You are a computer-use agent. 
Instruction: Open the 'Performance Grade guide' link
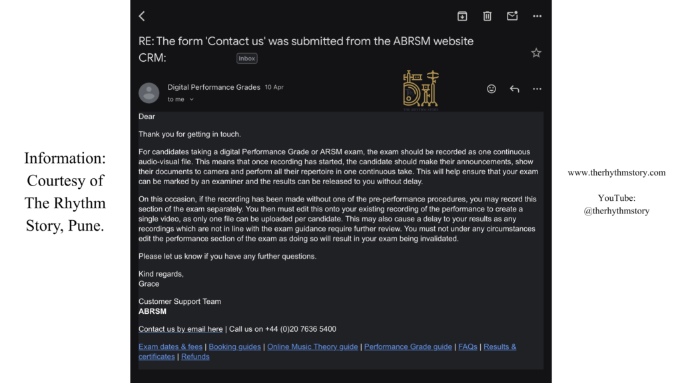click(x=408, y=346)
